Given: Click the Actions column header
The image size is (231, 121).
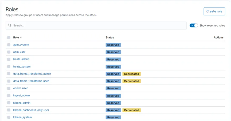Looking at the screenshot, I should coord(218,37).
